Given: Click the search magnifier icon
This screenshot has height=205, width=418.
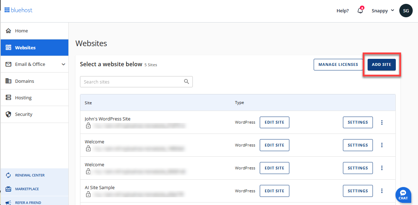Looking at the screenshot, I should 186,82.
